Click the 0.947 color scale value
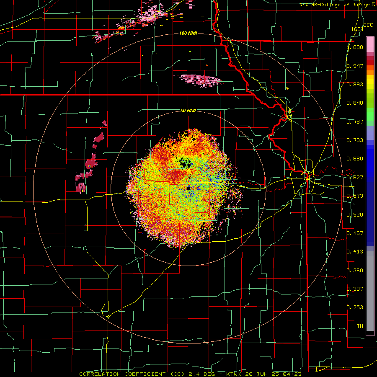This screenshot has width=377, height=377. (355, 66)
